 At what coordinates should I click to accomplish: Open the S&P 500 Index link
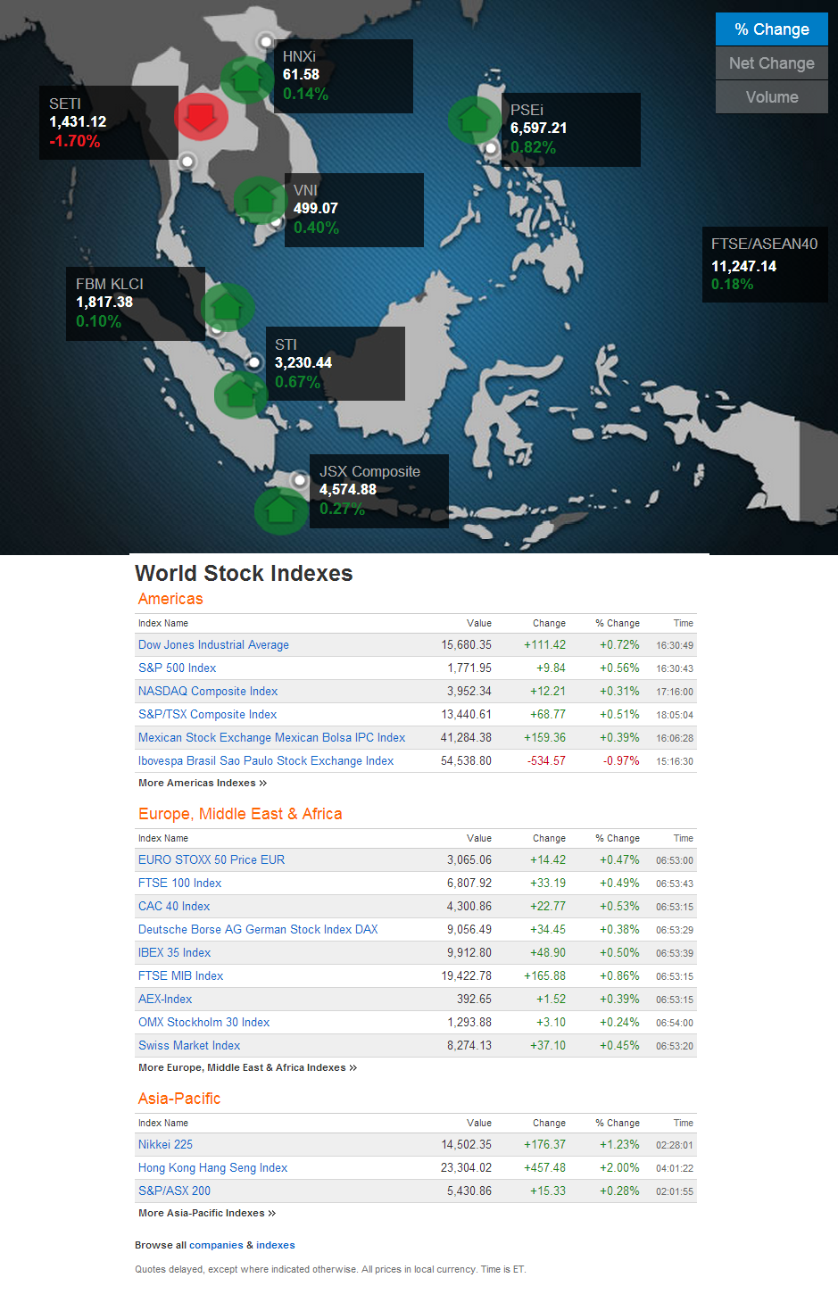point(177,668)
